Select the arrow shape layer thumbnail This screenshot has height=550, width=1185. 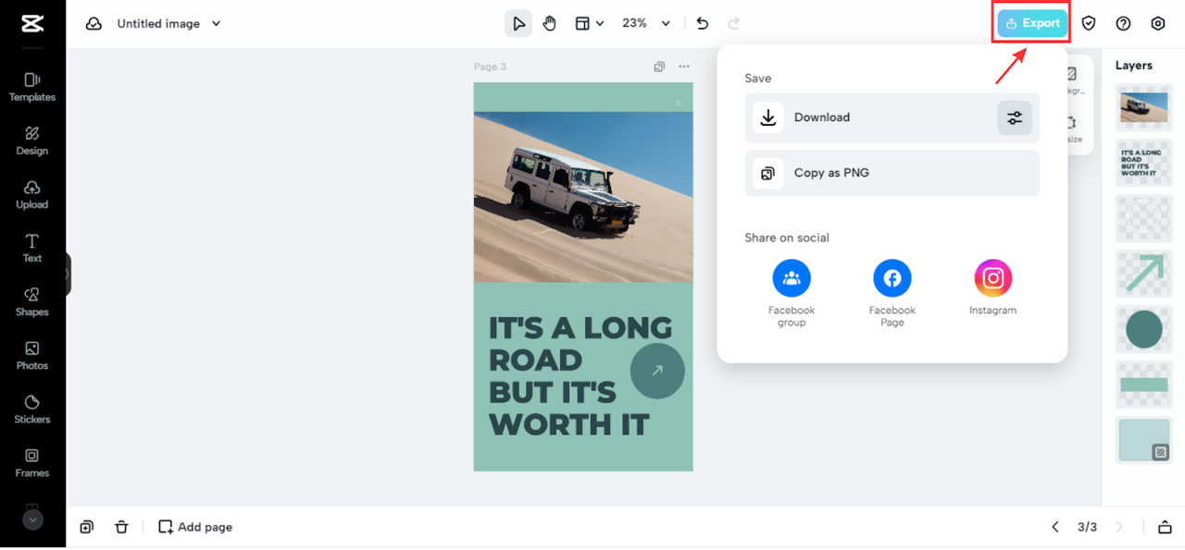(x=1144, y=274)
